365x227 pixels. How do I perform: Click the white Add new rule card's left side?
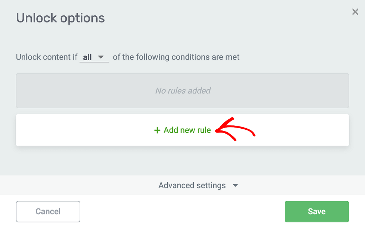point(54,130)
